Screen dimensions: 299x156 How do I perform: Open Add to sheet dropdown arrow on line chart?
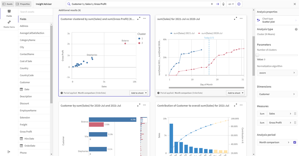[x=243, y=93]
